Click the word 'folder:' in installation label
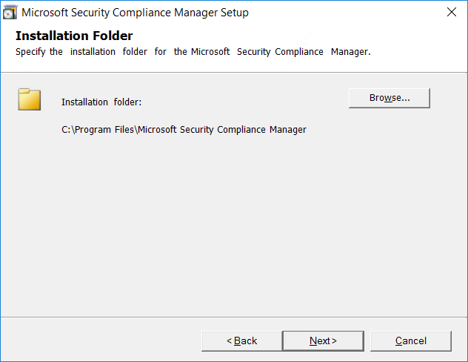 point(127,102)
